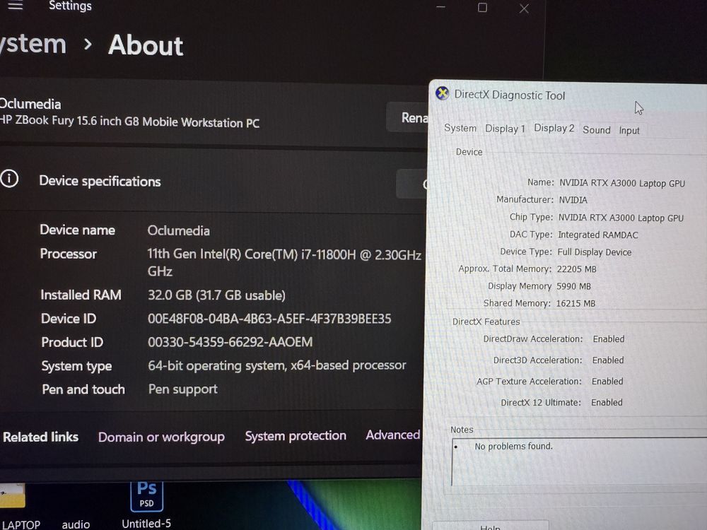Maximize the Settings window

click(x=482, y=8)
